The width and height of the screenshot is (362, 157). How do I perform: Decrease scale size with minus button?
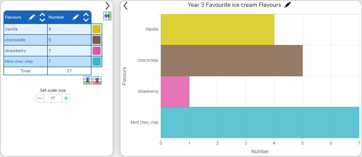pos(40,98)
